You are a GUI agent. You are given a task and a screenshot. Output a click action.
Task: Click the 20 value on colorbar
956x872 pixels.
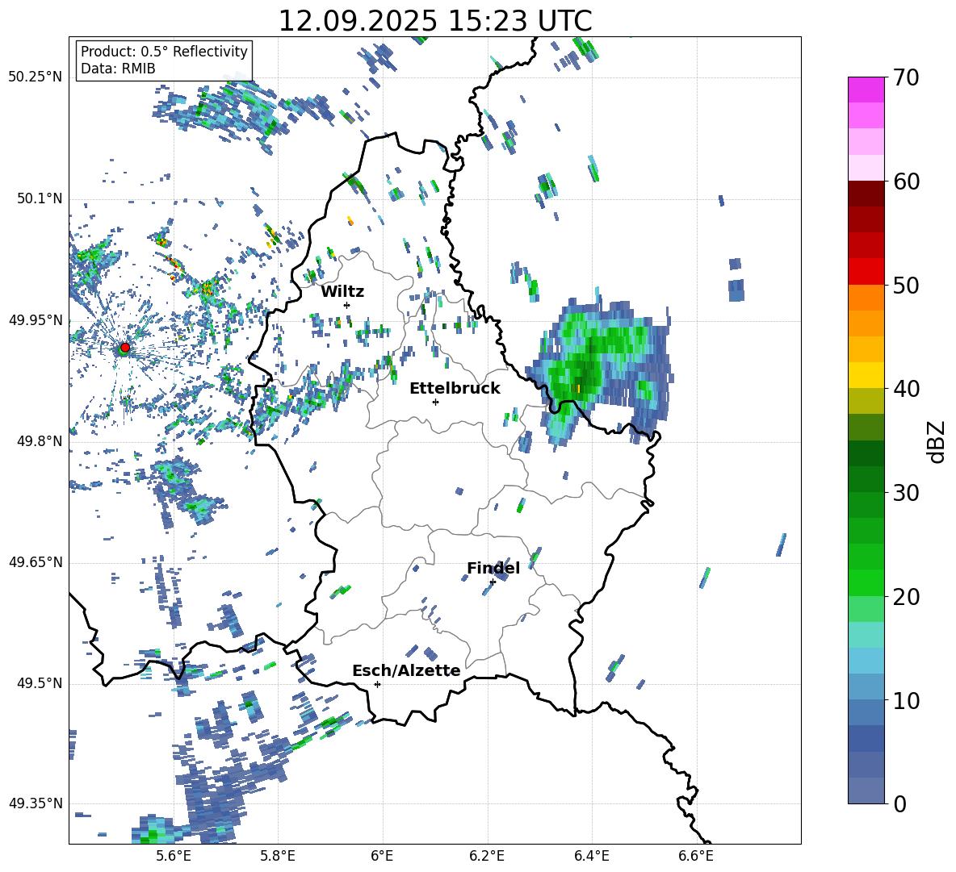click(x=905, y=597)
